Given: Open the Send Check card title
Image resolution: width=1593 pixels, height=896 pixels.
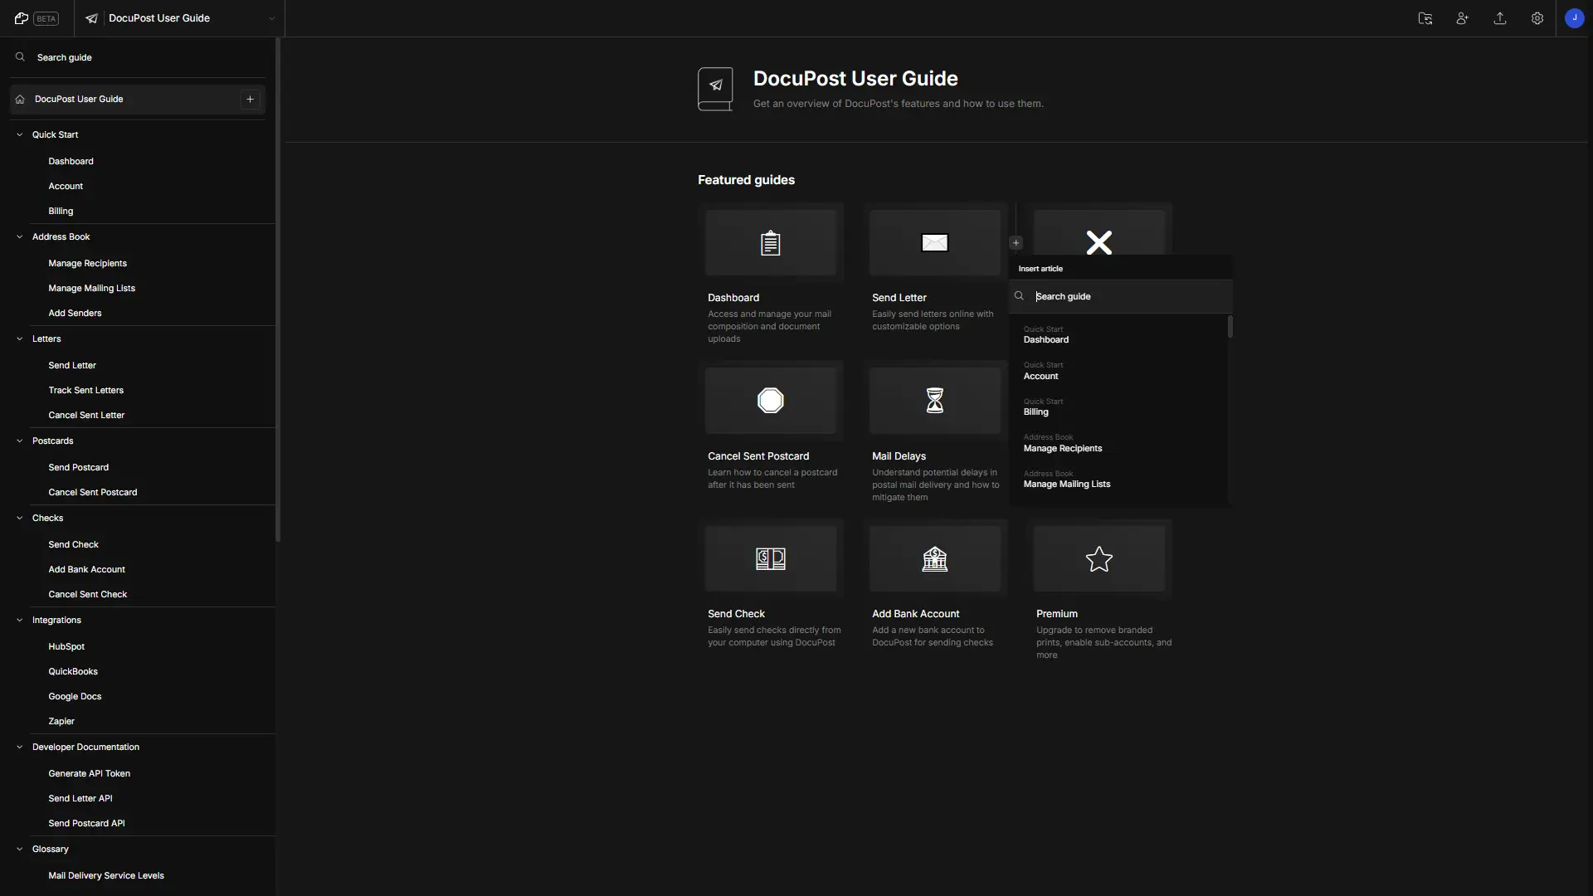Looking at the screenshot, I should [x=736, y=614].
